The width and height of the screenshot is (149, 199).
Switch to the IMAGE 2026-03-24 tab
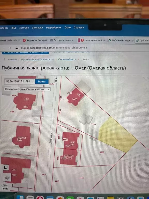pyautogui.click(x=10, y=40)
